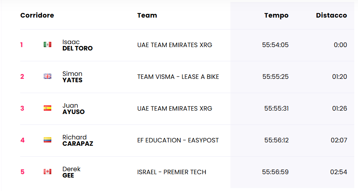Click the time 55:54:05 of the leader
358x191 pixels.
[x=275, y=45]
